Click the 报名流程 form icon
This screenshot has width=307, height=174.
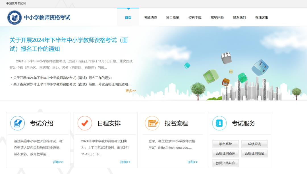(x=152, y=123)
